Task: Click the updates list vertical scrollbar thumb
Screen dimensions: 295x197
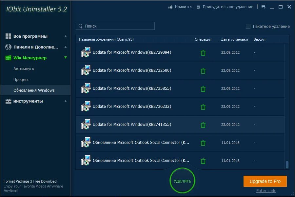Action: click(x=287, y=165)
